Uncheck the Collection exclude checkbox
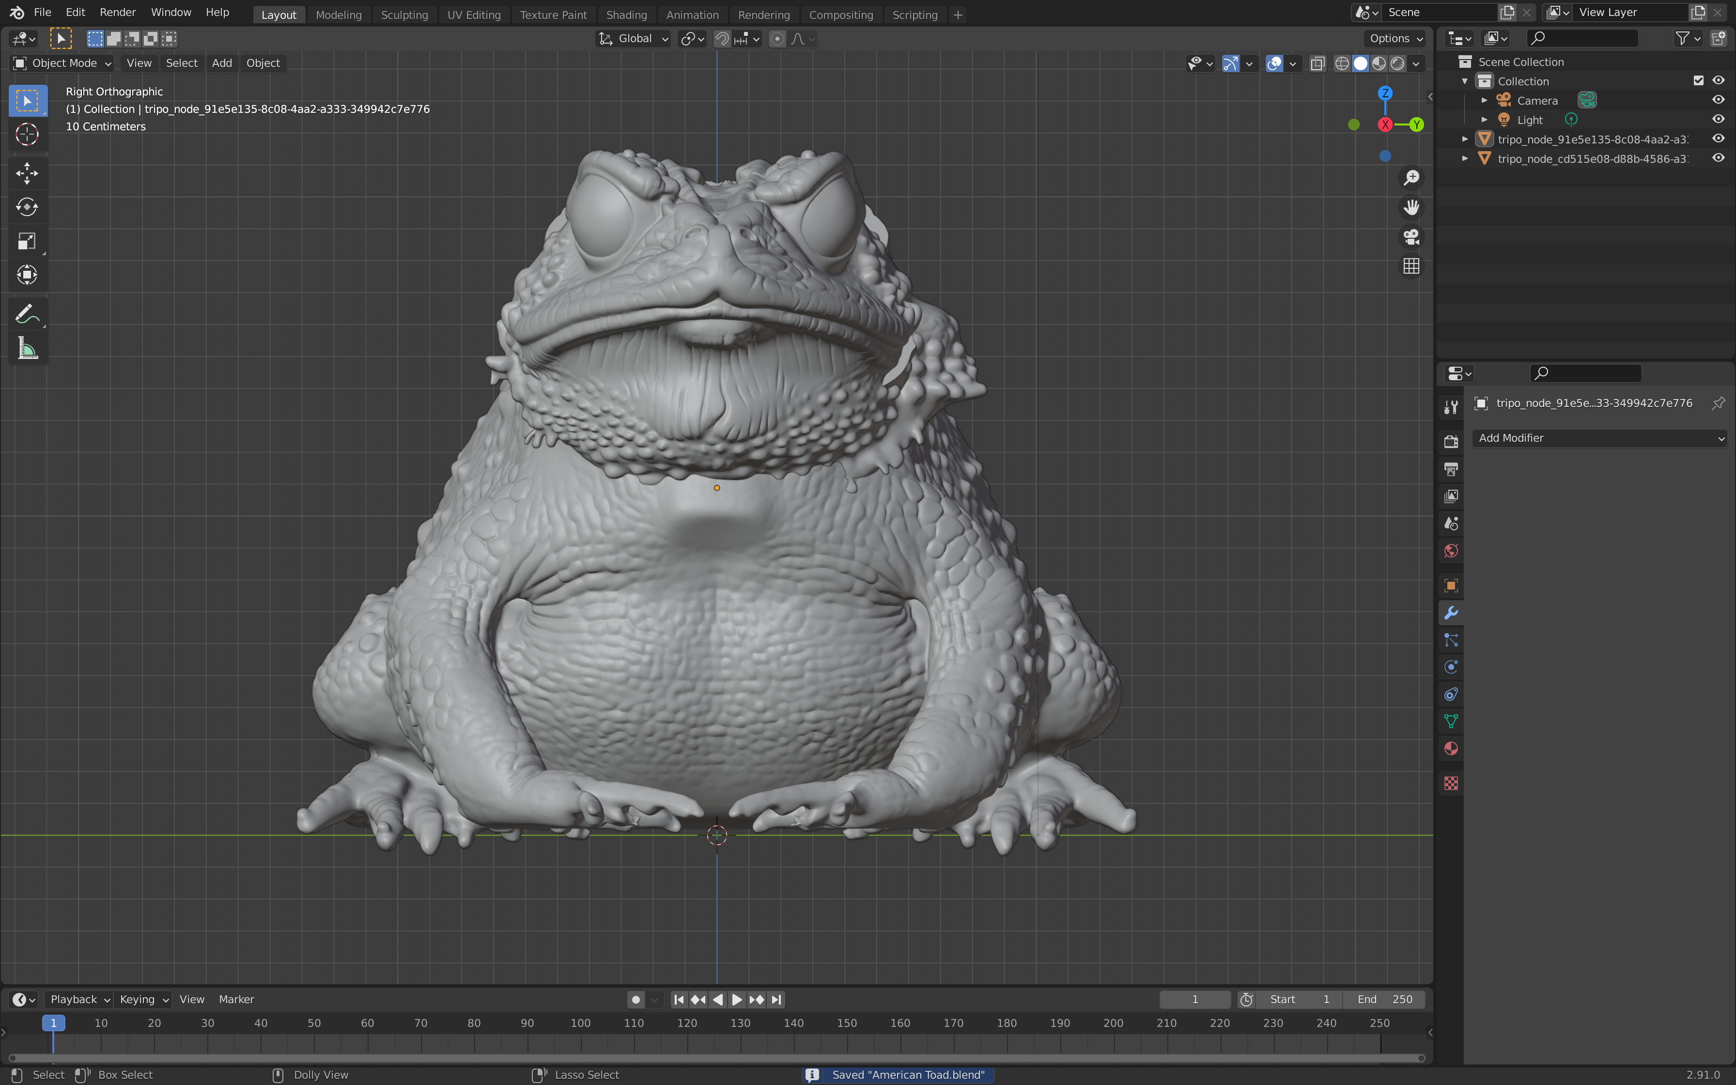The height and width of the screenshot is (1085, 1736). 1698,80
